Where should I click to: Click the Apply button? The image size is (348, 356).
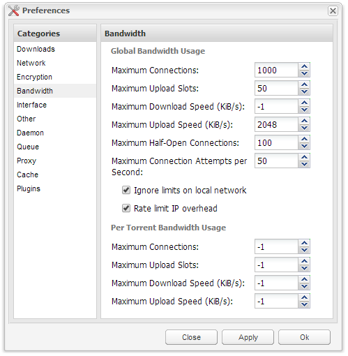point(248,337)
